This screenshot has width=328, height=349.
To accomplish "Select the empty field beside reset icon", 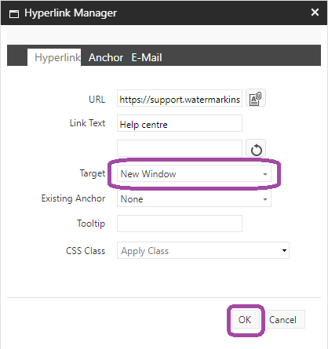I will (180, 148).
